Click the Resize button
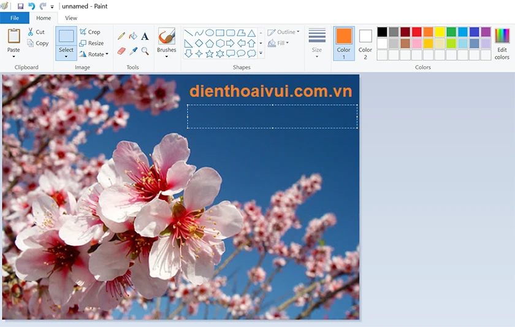Screen dimensions: 515x327 tap(91, 43)
